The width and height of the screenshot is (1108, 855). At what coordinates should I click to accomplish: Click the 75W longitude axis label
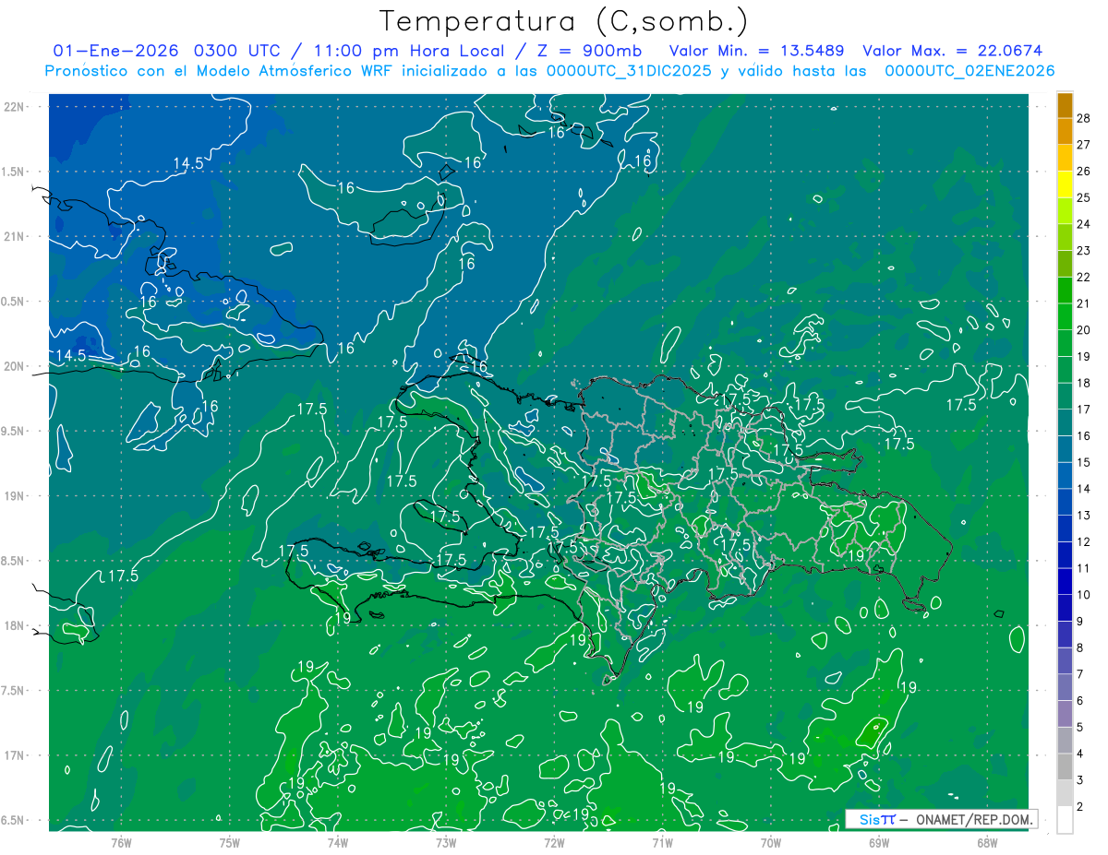(229, 842)
